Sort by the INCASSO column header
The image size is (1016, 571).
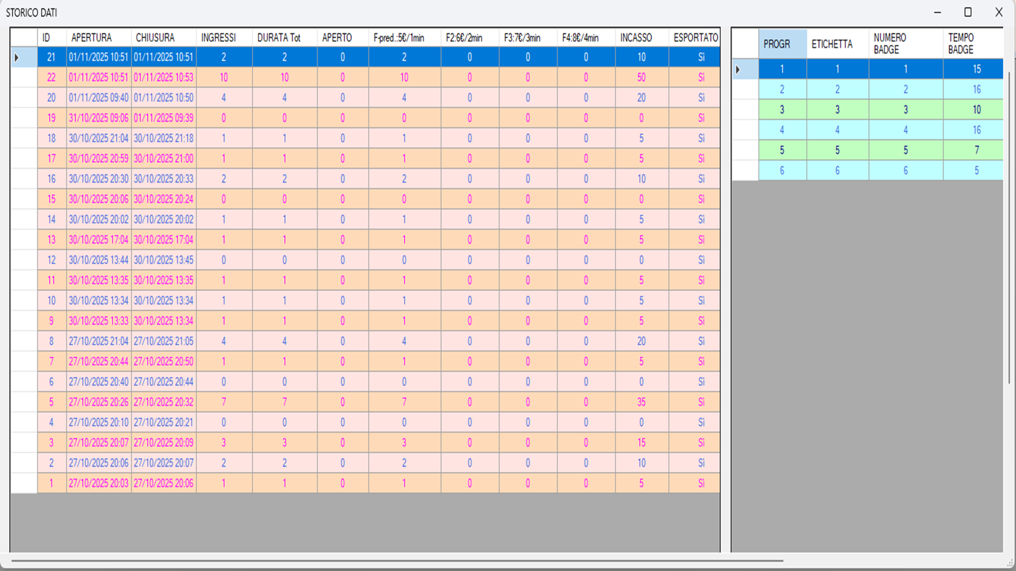click(x=636, y=38)
